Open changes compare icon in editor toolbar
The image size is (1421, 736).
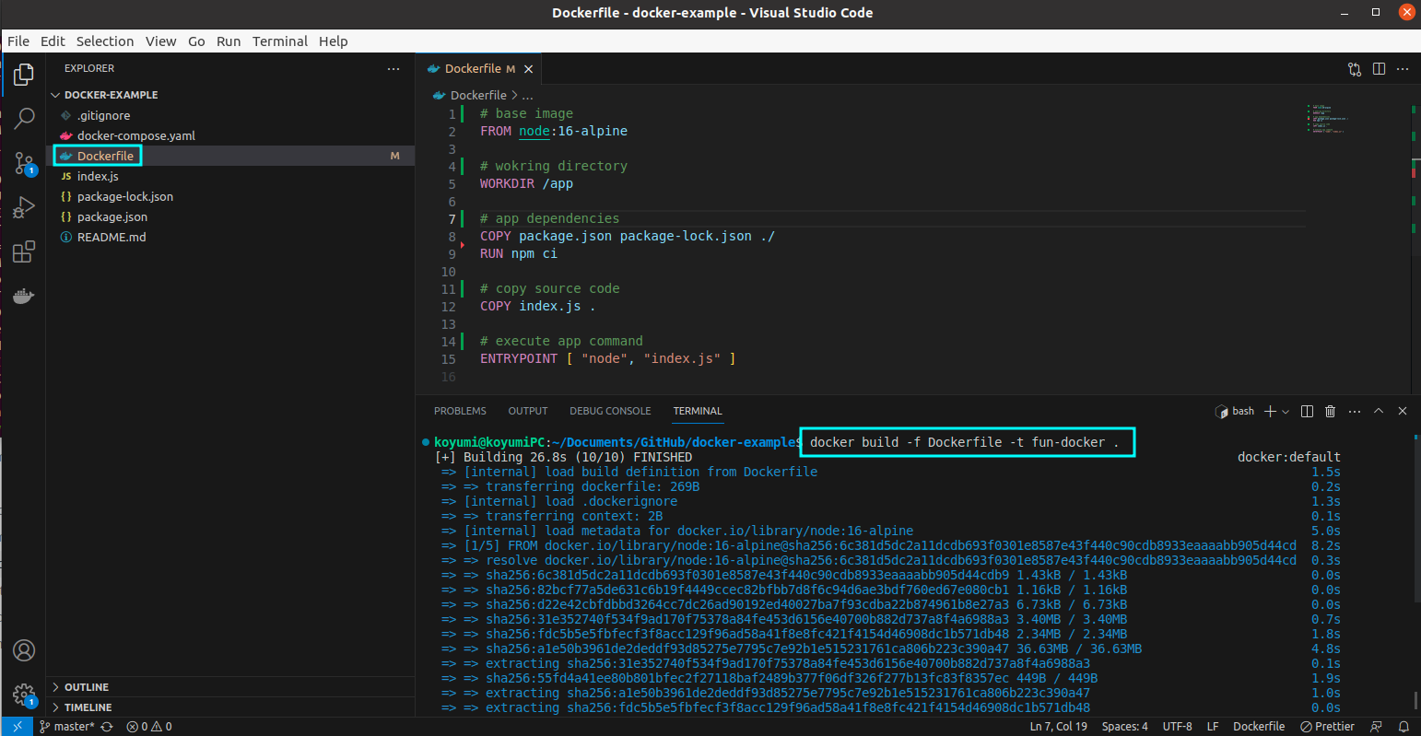point(1354,69)
